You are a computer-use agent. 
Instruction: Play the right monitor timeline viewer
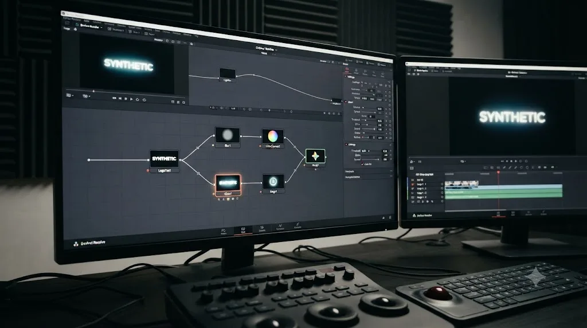(x=516, y=161)
